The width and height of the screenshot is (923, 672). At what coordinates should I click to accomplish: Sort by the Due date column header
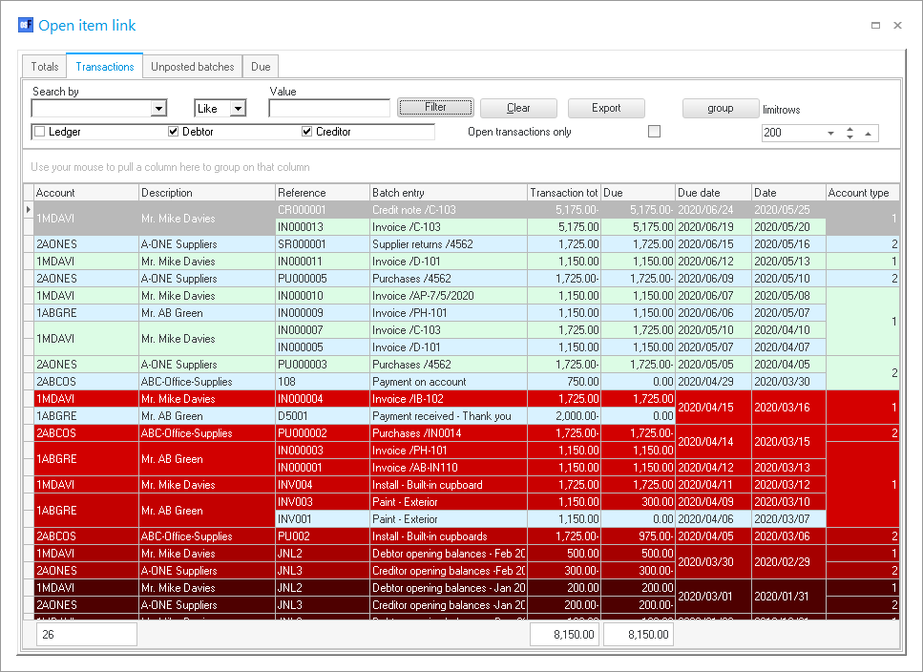[x=713, y=193]
